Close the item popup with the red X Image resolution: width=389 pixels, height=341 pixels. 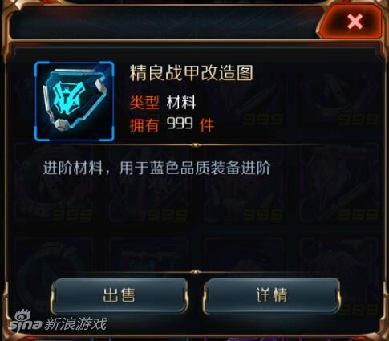click(x=354, y=22)
